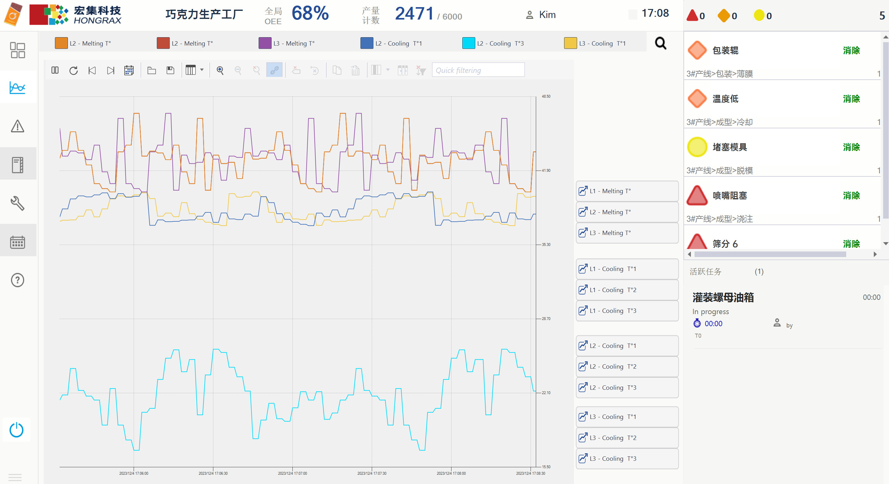Open the columns layout dropdown arrow
Viewport: 889px width, 484px height.
tap(202, 70)
